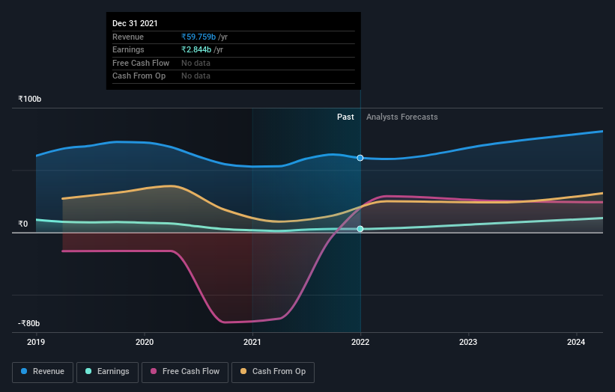This screenshot has height=392, width=615.
Task: Click the ₹0 y-axis label
Action: (23, 224)
